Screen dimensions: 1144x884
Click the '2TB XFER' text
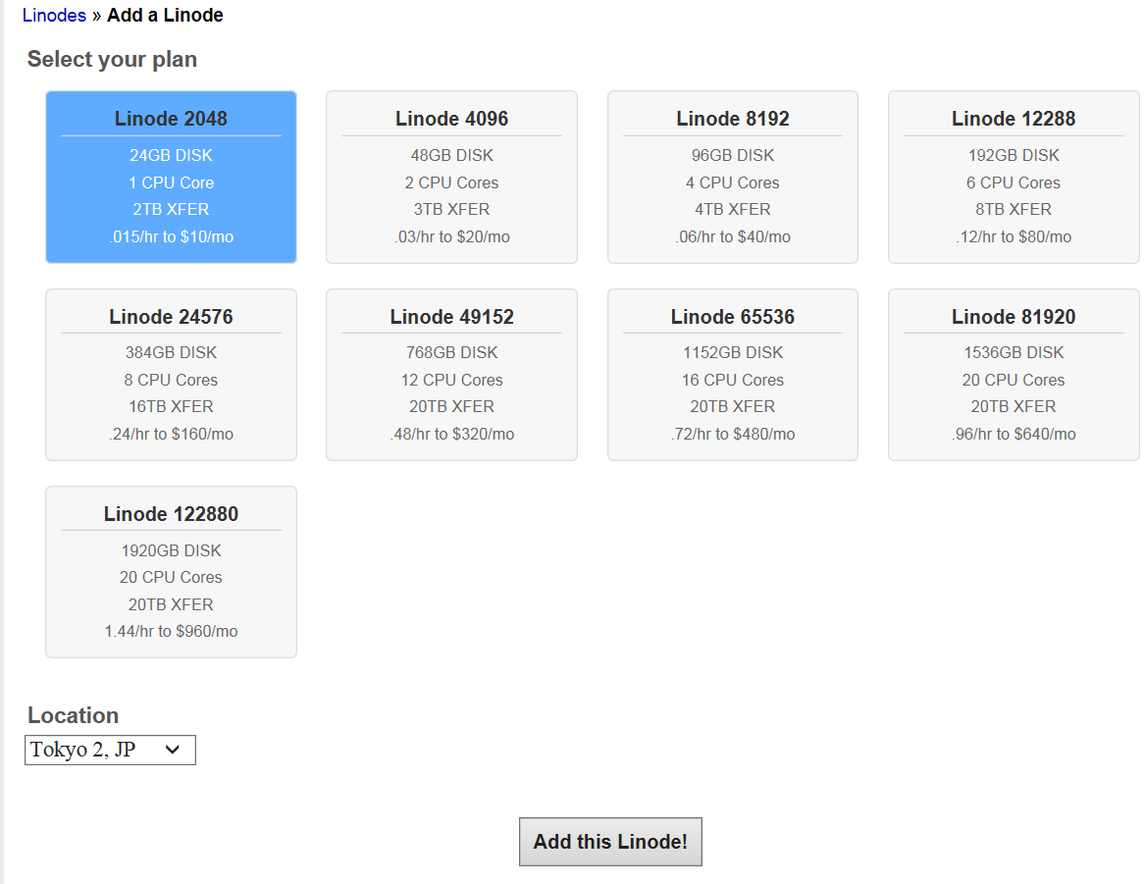(x=171, y=209)
